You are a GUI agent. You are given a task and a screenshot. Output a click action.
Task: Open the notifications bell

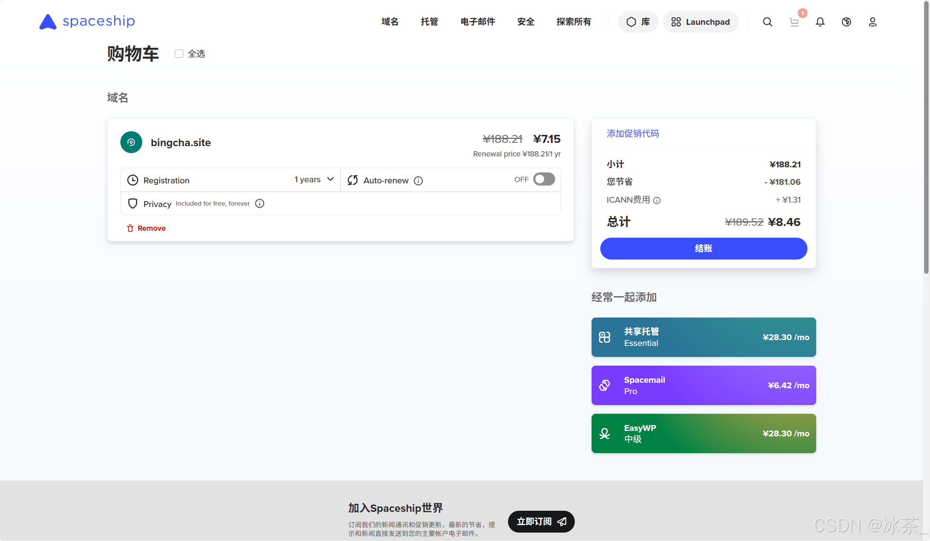pos(820,22)
